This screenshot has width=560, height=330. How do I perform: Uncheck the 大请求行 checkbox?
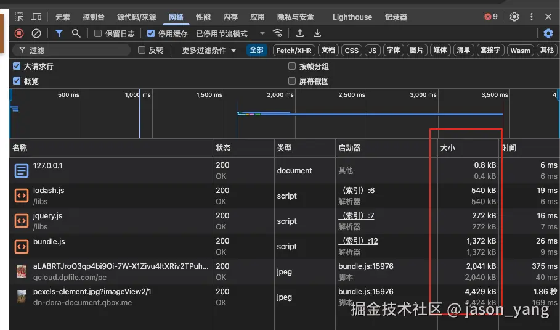17,66
